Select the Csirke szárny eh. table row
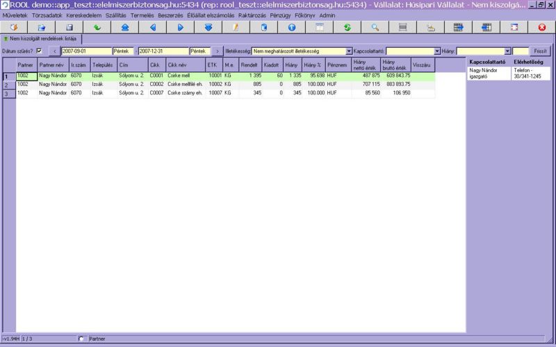556x347 pixels. [186, 92]
